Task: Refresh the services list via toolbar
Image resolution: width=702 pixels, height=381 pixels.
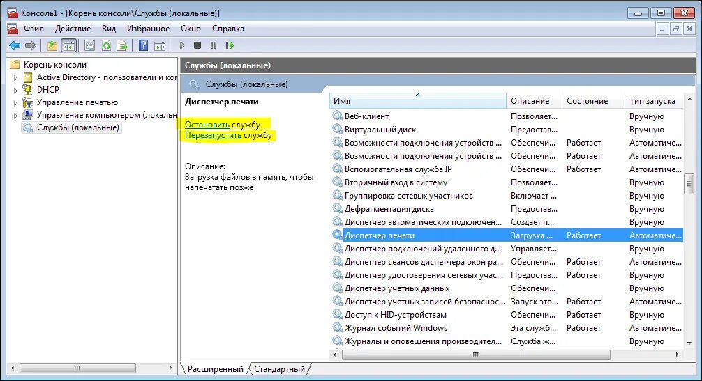Action: [106, 45]
